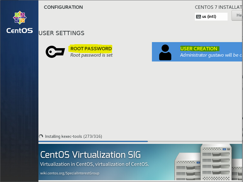Click the keyboard icon beside us (intl)
243x182 pixels.
199,17
